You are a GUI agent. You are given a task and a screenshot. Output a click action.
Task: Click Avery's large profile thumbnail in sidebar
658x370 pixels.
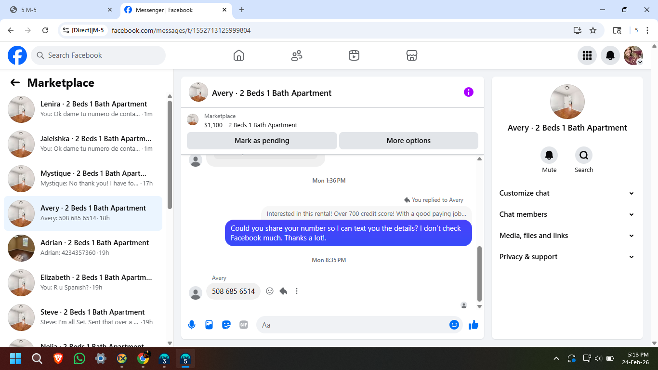click(x=567, y=102)
